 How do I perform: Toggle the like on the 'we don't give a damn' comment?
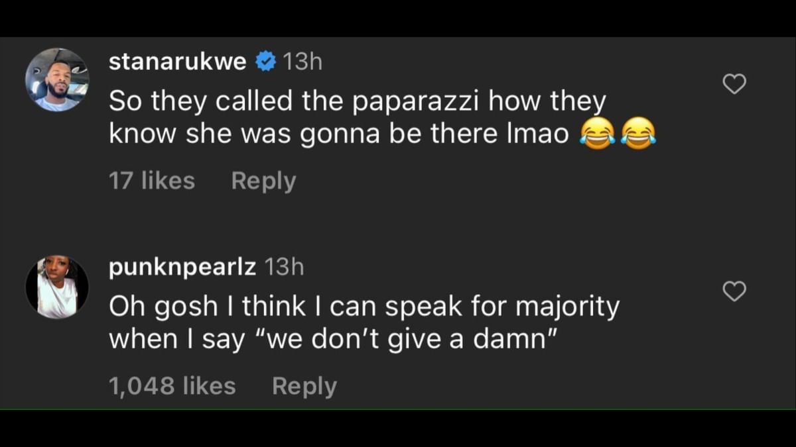pyautogui.click(x=735, y=291)
